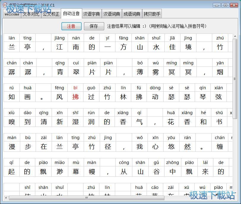Switch to the welcome tab
Viewport: 241px width, 204px height.
pyautogui.click(x=12, y=14)
